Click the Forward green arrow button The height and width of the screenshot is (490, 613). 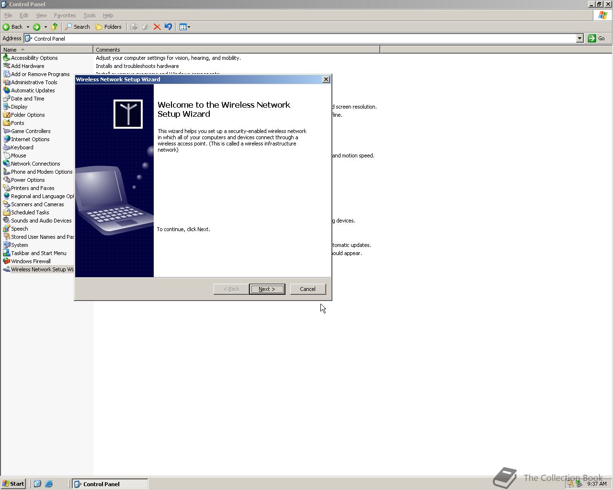click(36, 27)
